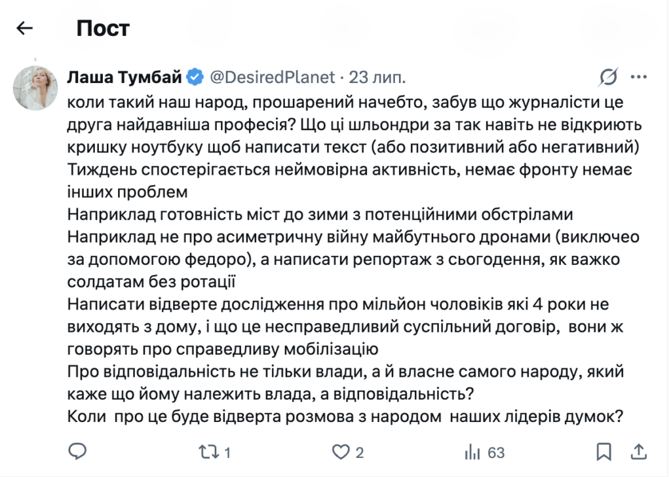Click the blue verified checkmark badge
This screenshot has width=671, height=477.
[195, 77]
